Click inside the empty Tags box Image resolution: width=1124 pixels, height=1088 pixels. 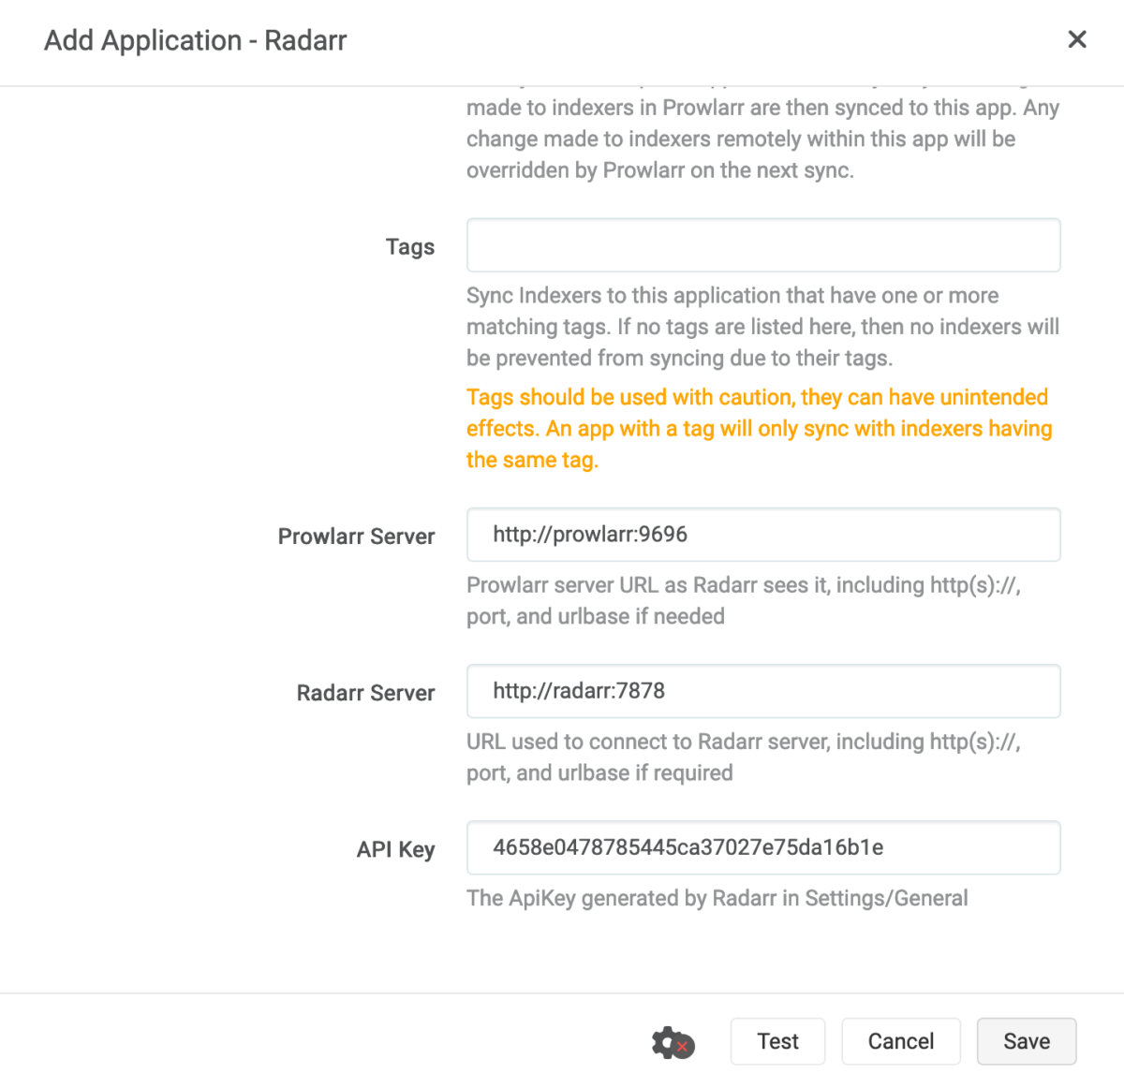[763, 244]
